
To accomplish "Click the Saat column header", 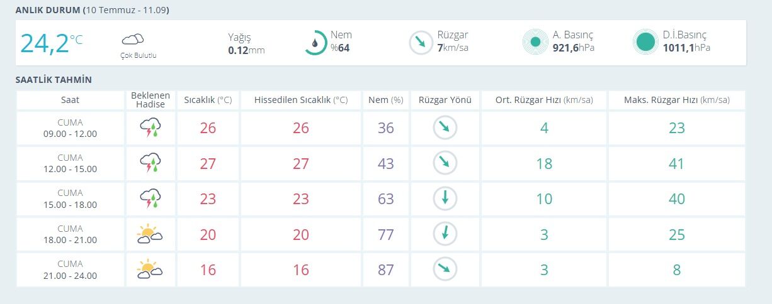I will (x=70, y=100).
